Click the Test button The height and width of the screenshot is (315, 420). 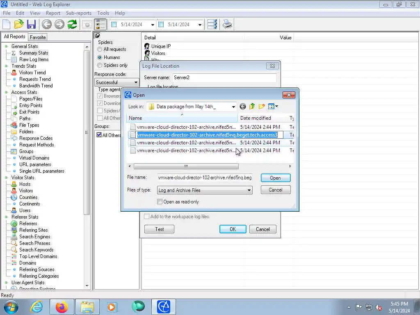point(160,229)
